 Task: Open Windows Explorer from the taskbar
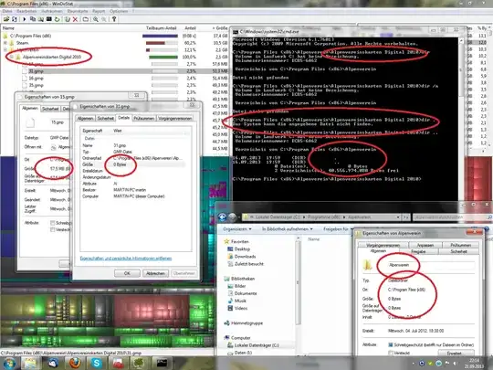coord(30,363)
